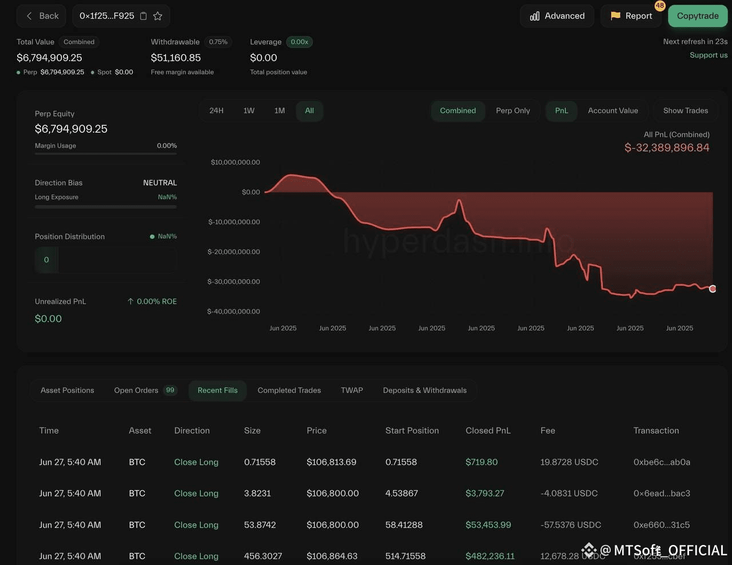Switch chart to Perp Only
This screenshot has width=732, height=565.
(513, 110)
